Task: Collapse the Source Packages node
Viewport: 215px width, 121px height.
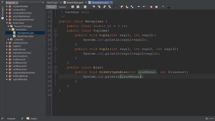Action: coord(8,26)
